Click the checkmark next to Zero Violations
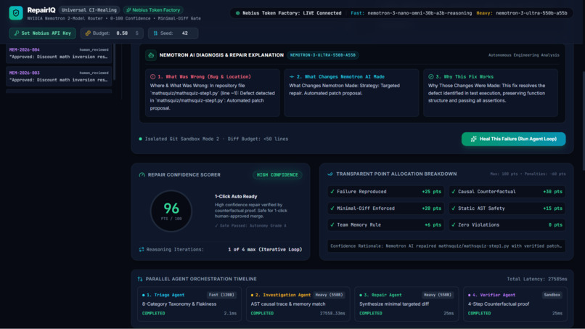The image size is (585, 329). click(x=454, y=225)
